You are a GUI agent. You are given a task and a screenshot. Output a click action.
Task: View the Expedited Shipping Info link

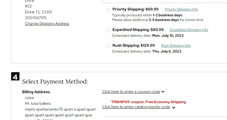click(x=189, y=30)
